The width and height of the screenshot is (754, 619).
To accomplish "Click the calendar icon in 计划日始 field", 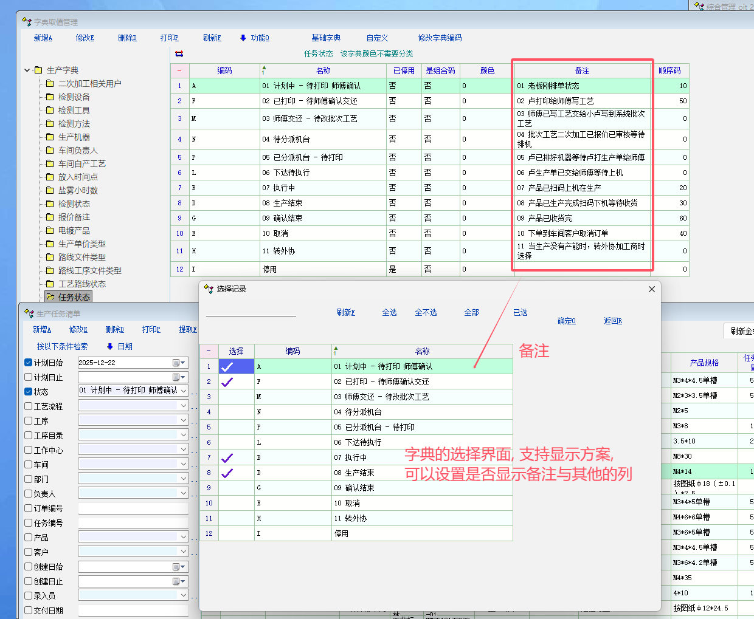I will [x=177, y=363].
